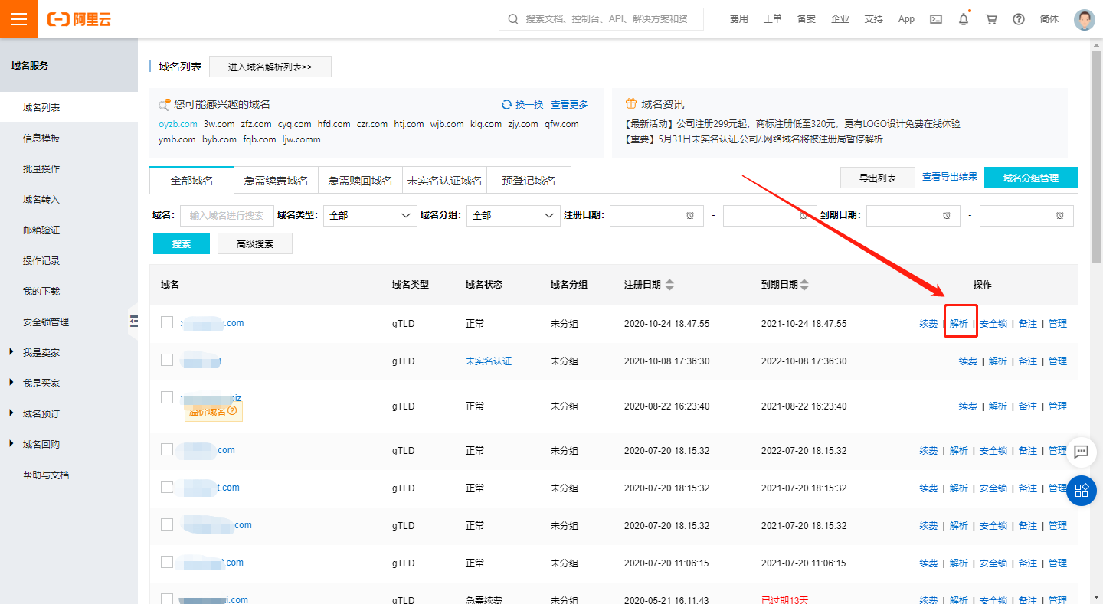Click the 解析 link in the first row
This screenshot has height=604, width=1103.
(x=959, y=324)
